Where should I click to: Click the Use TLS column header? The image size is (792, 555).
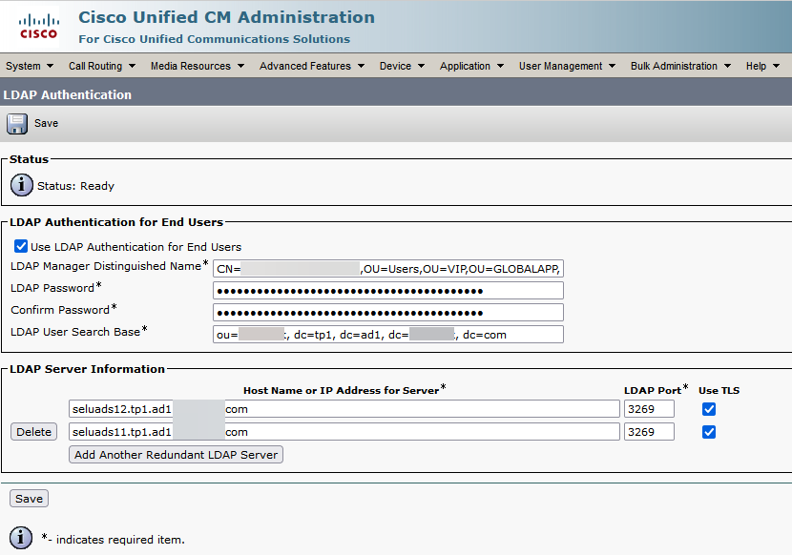click(x=719, y=390)
